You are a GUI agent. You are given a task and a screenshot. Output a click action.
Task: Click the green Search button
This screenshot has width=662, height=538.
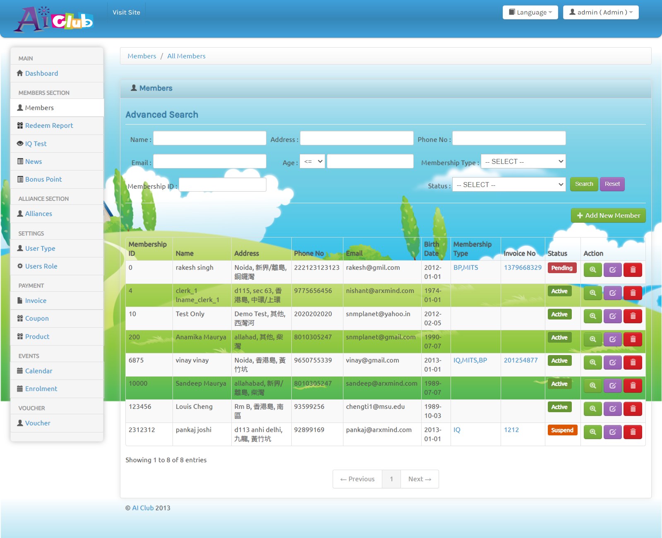pyautogui.click(x=584, y=184)
